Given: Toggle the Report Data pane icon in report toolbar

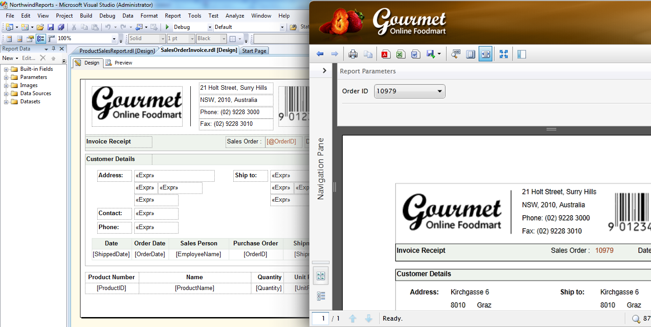Looking at the screenshot, I should (41, 38).
